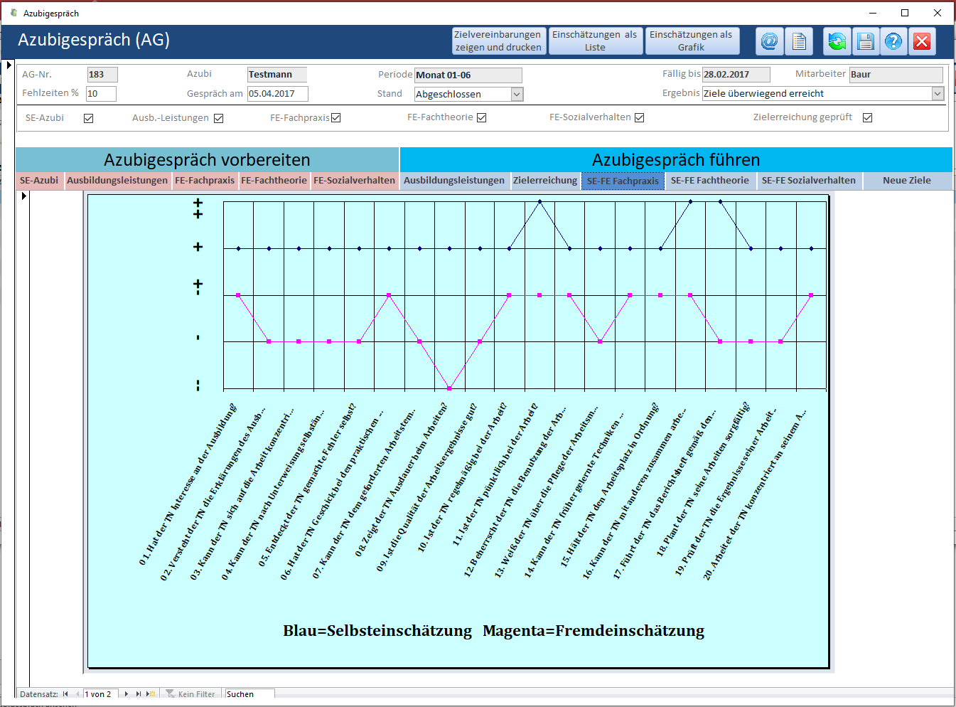Screen dimensions: 956x707
Task: Open the Stand dropdown showing Abgeschlossen
Action: (x=517, y=94)
